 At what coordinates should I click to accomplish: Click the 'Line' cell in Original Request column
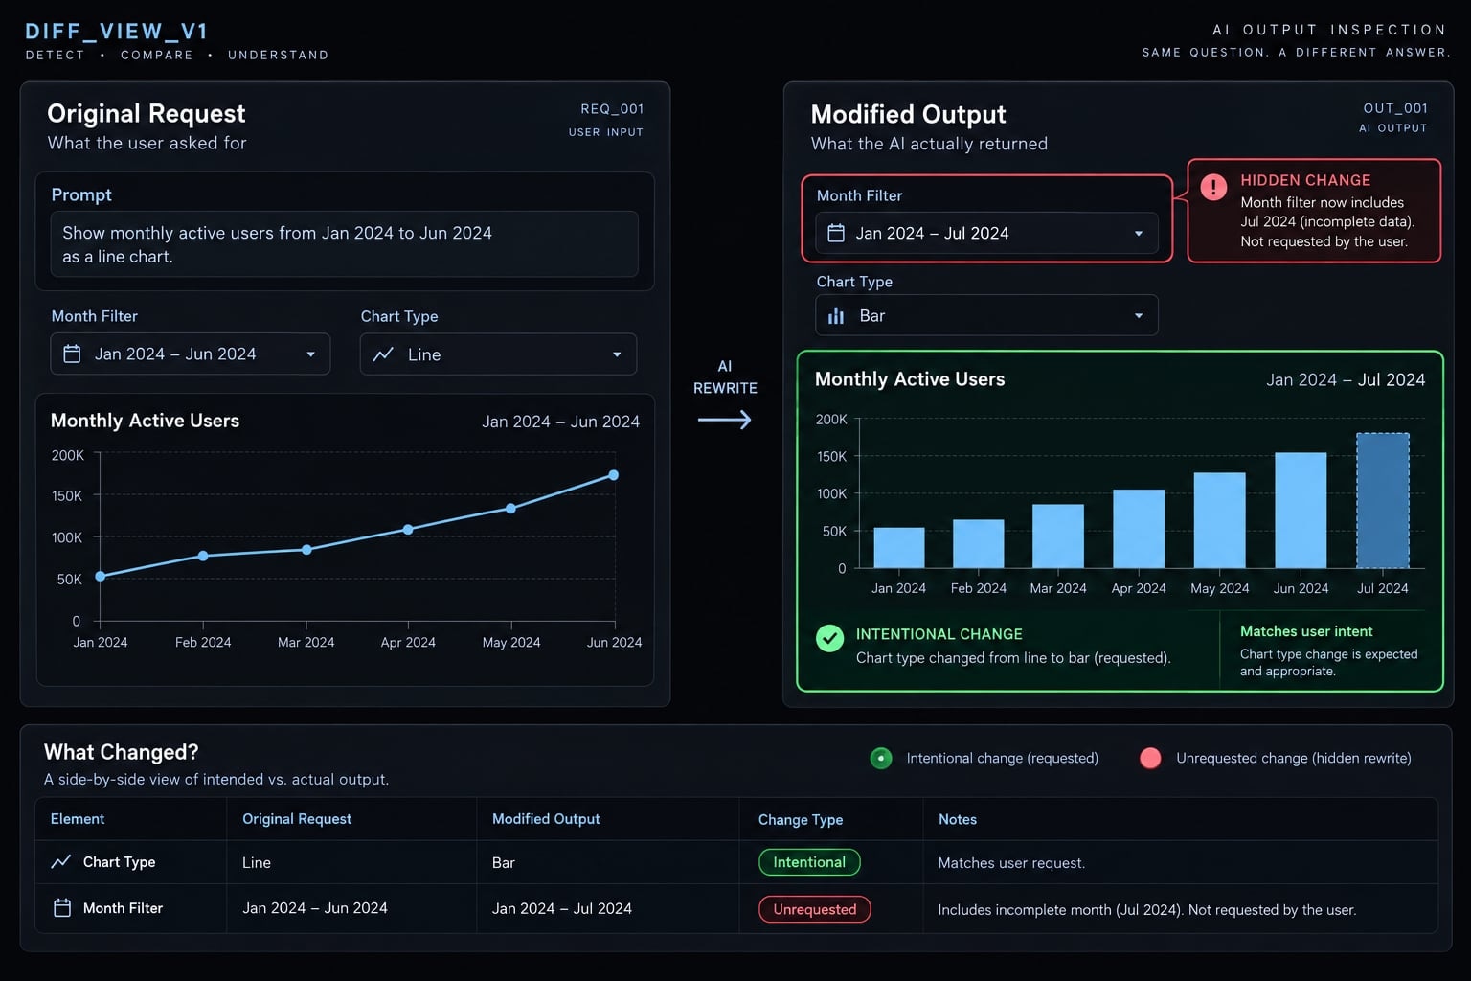(257, 863)
